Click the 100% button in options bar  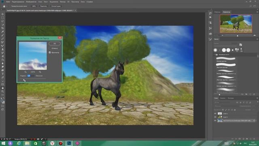point(34,6)
